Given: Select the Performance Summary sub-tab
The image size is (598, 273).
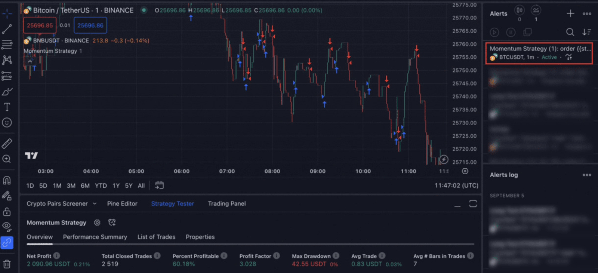Looking at the screenshot, I should tap(95, 237).
